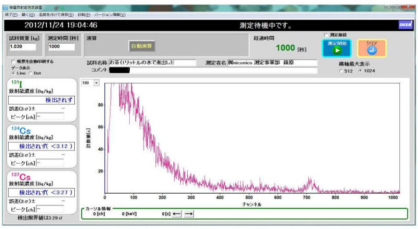
Task: Click the elapsed time value 1000
Action: pos(285,48)
